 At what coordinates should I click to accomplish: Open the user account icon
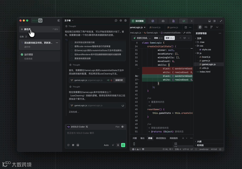click(125, 21)
